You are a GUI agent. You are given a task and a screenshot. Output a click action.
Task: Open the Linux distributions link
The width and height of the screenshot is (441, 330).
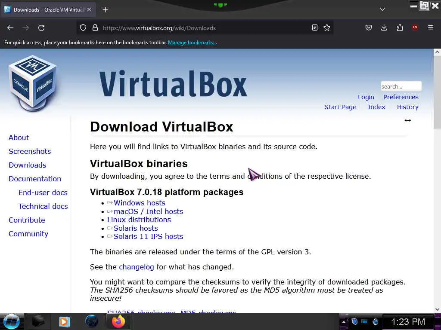point(139,220)
